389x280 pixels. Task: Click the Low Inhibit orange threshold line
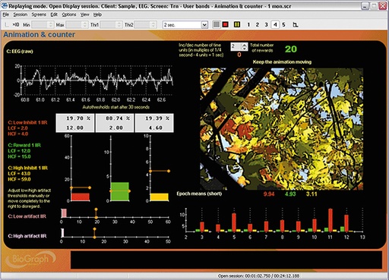(x=81, y=187)
